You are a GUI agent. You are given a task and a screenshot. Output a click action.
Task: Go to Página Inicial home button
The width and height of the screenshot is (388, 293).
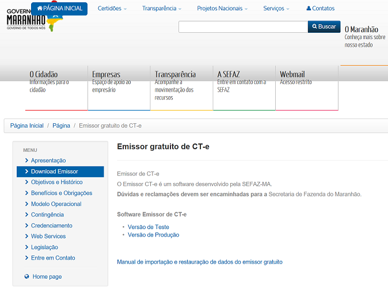59,9
